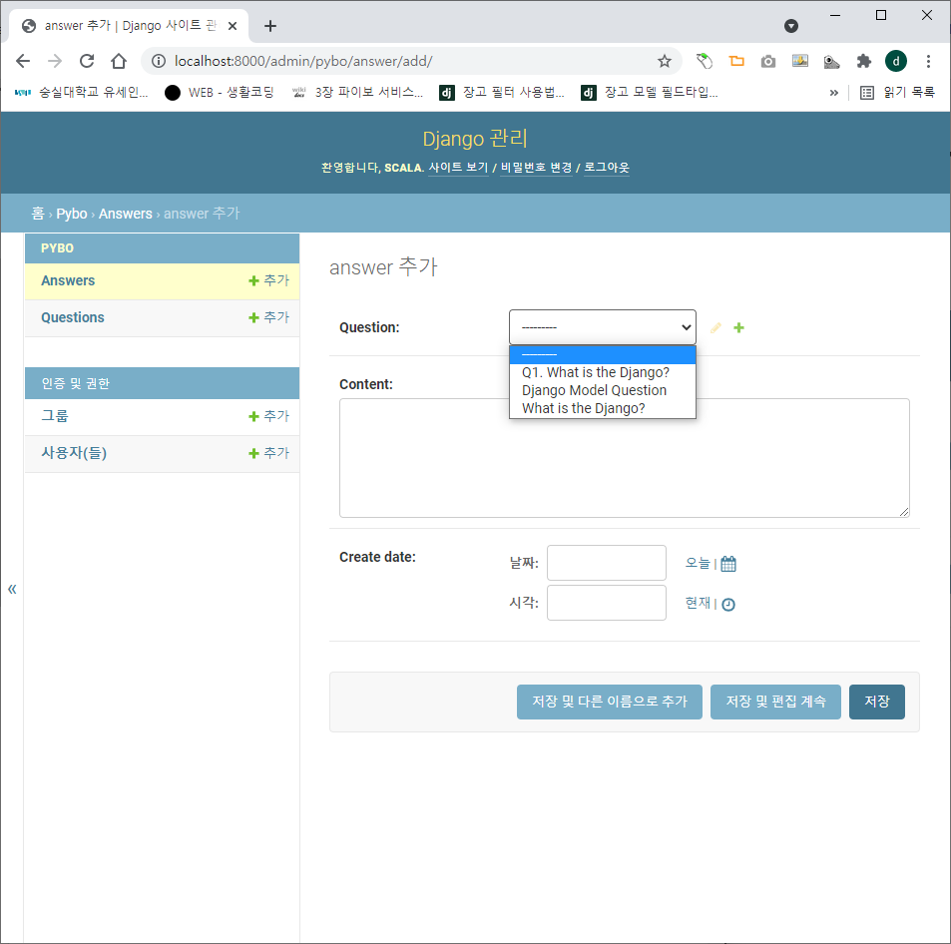951x944 pixels.
Task: Focus the Content text area
Action: [624, 458]
